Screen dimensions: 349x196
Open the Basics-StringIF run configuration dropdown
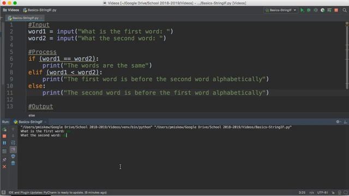[x=281, y=10]
